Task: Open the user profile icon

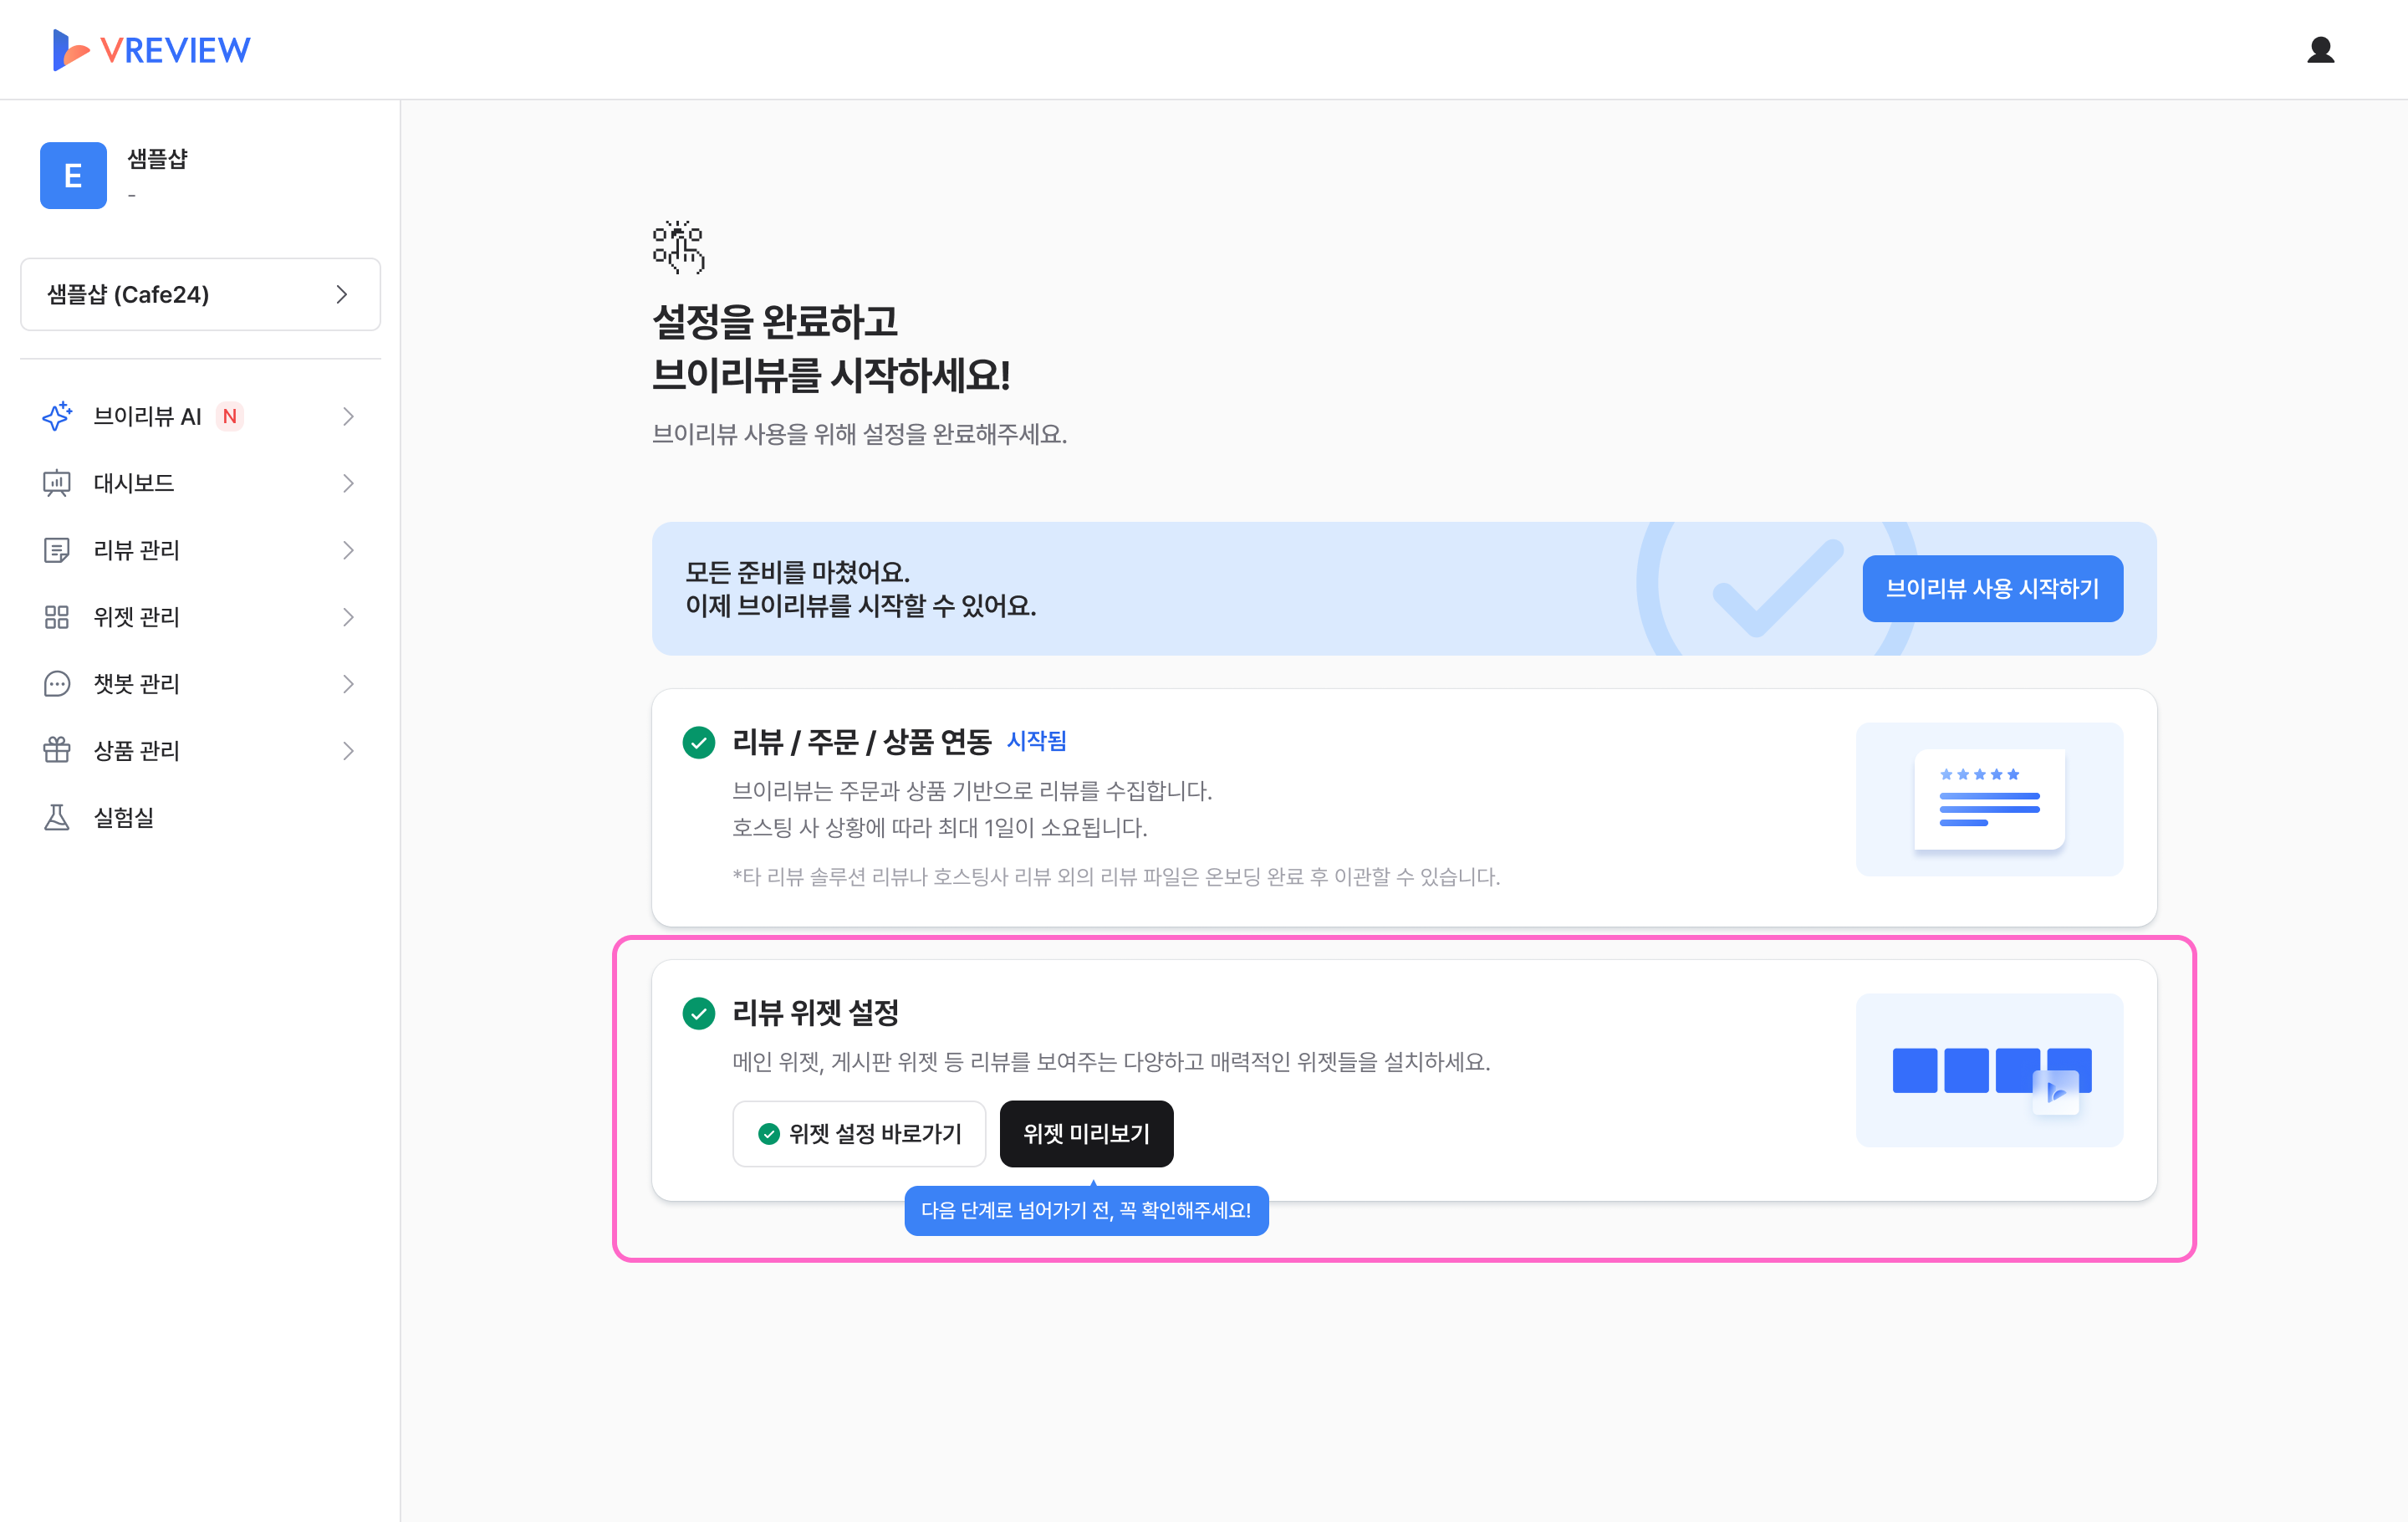Action: click(x=2320, y=49)
